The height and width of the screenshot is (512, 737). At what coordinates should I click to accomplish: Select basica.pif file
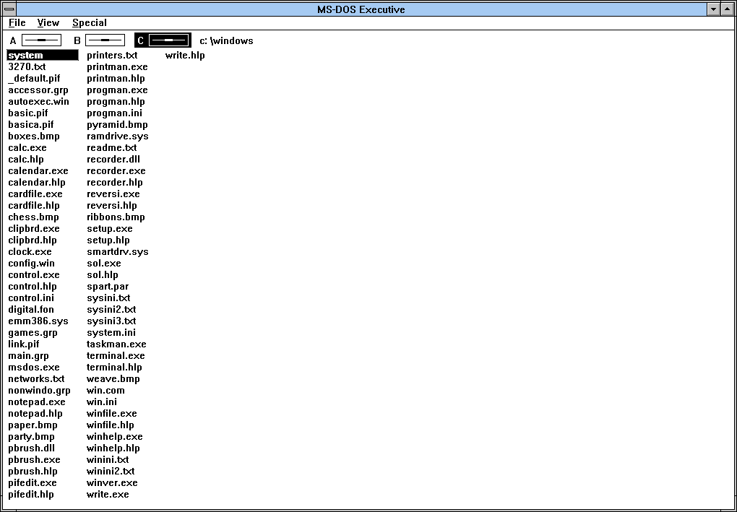[30, 124]
